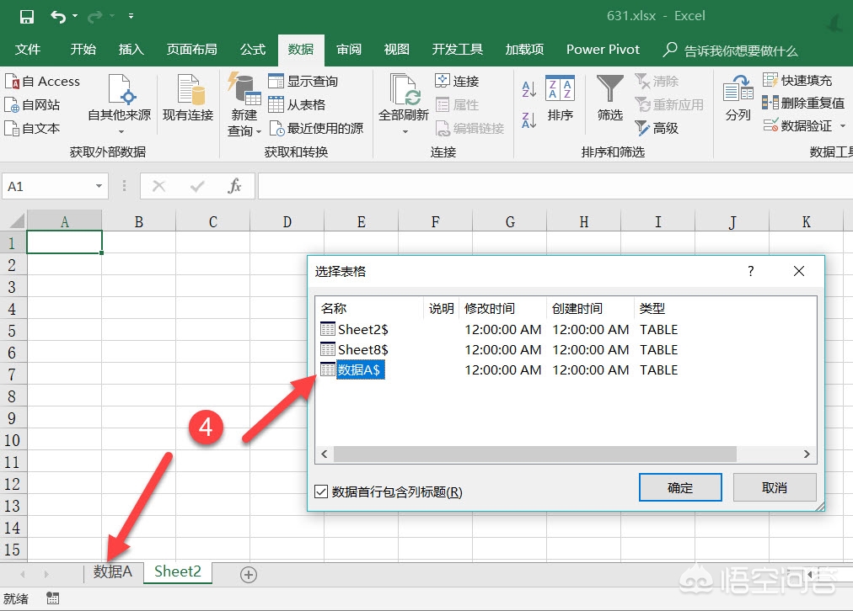This screenshot has height=611, width=853.
Task: Click the macro record icon in status bar
Action: 53,598
